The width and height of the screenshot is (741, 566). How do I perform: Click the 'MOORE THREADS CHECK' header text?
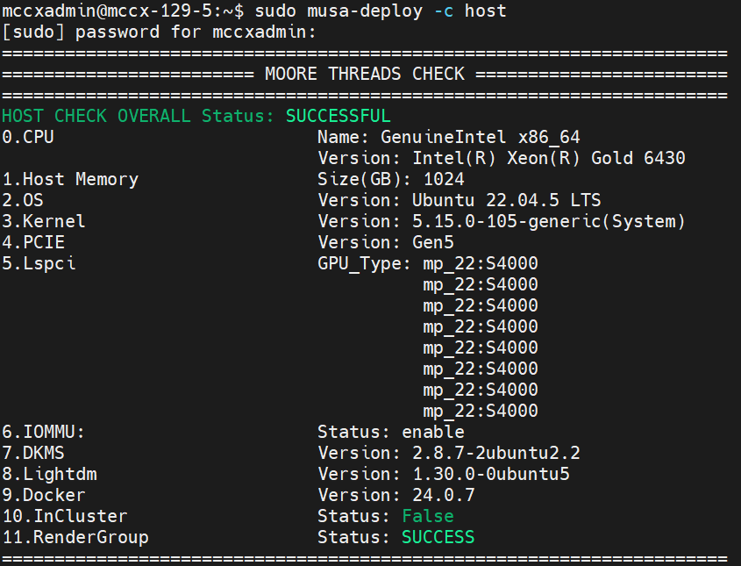(364, 74)
